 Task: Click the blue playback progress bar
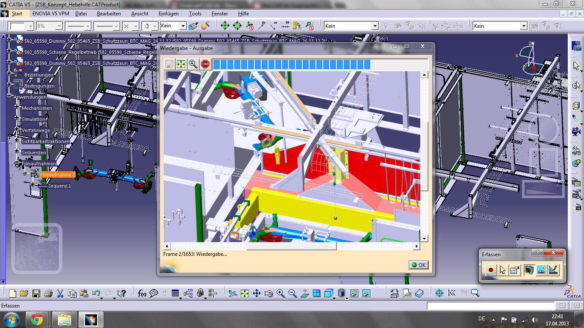coord(292,64)
